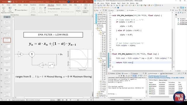The height and width of the screenshot is (105, 187).
Task: Open the Transitions ribbon tab
Action: pyautogui.click(x=33, y=5)
